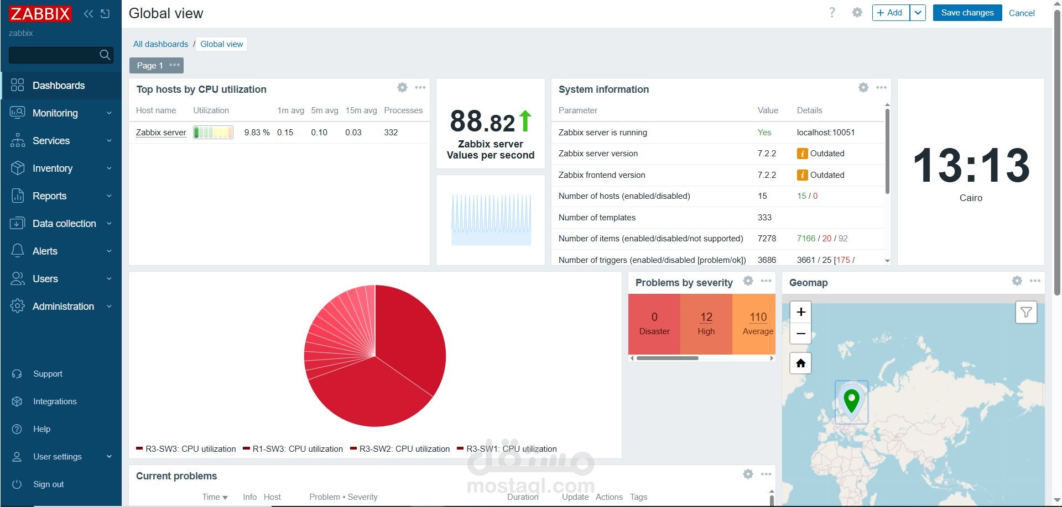Click the R3-SW3 CPU utilization legend entry
1062x507 pixels.
[186, 449]
